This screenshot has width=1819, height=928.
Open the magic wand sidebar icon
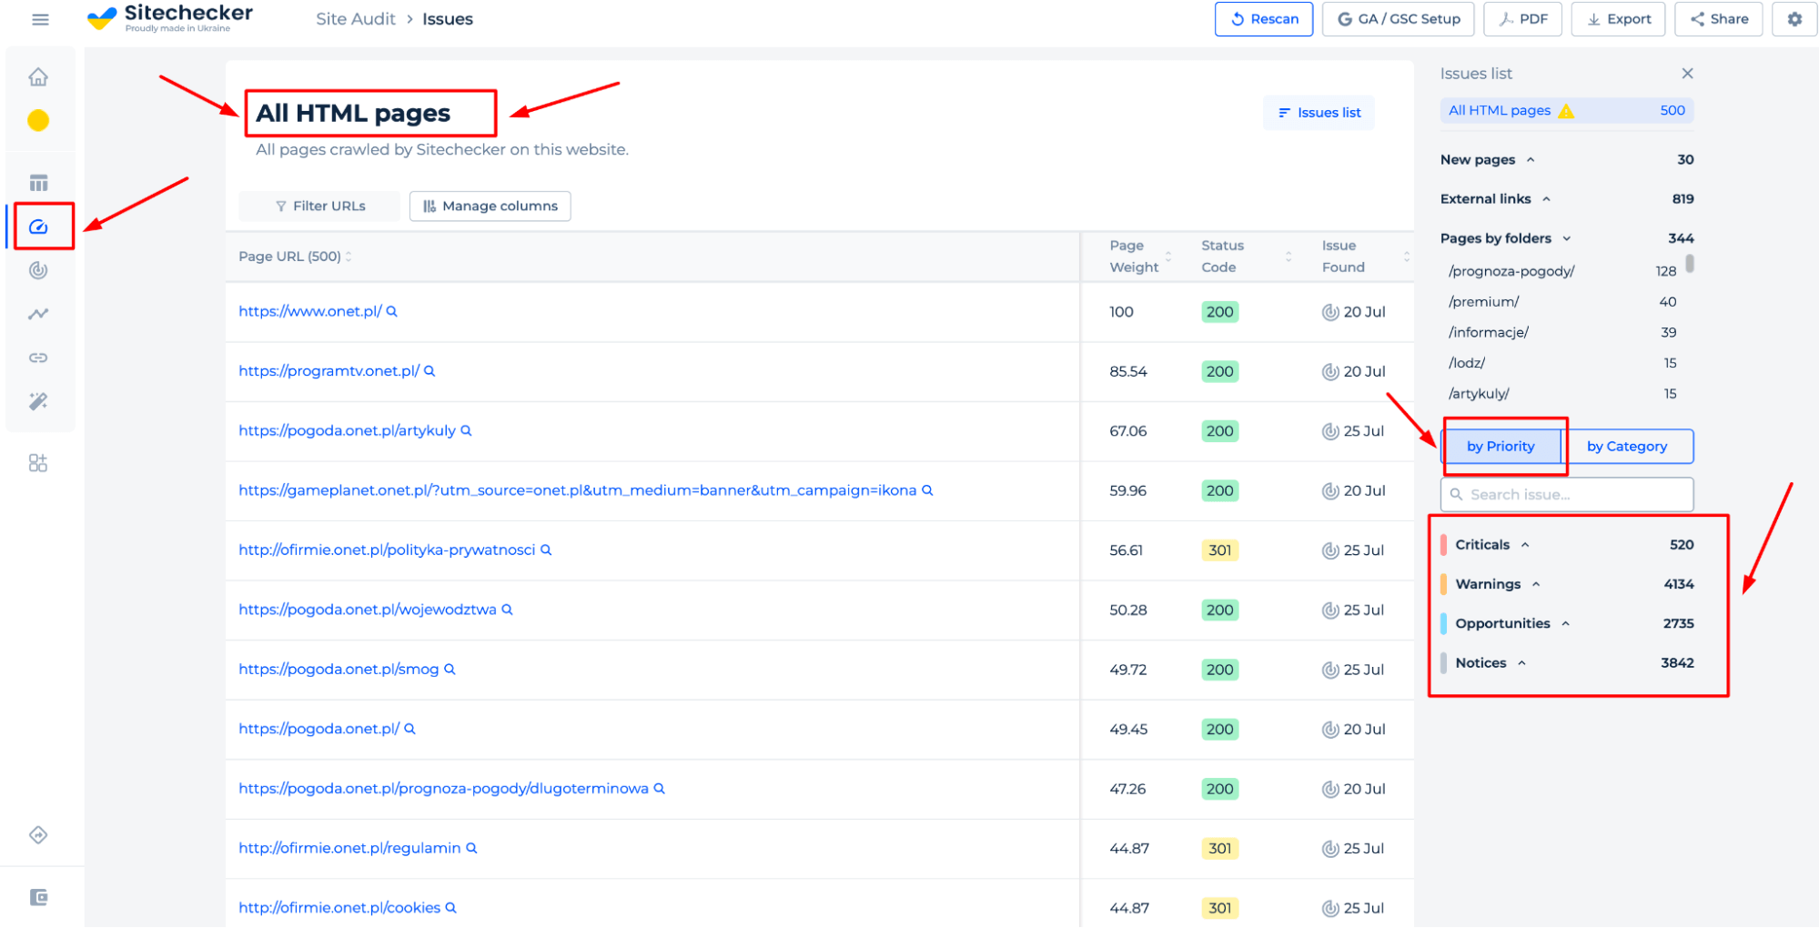pos(38,401)
